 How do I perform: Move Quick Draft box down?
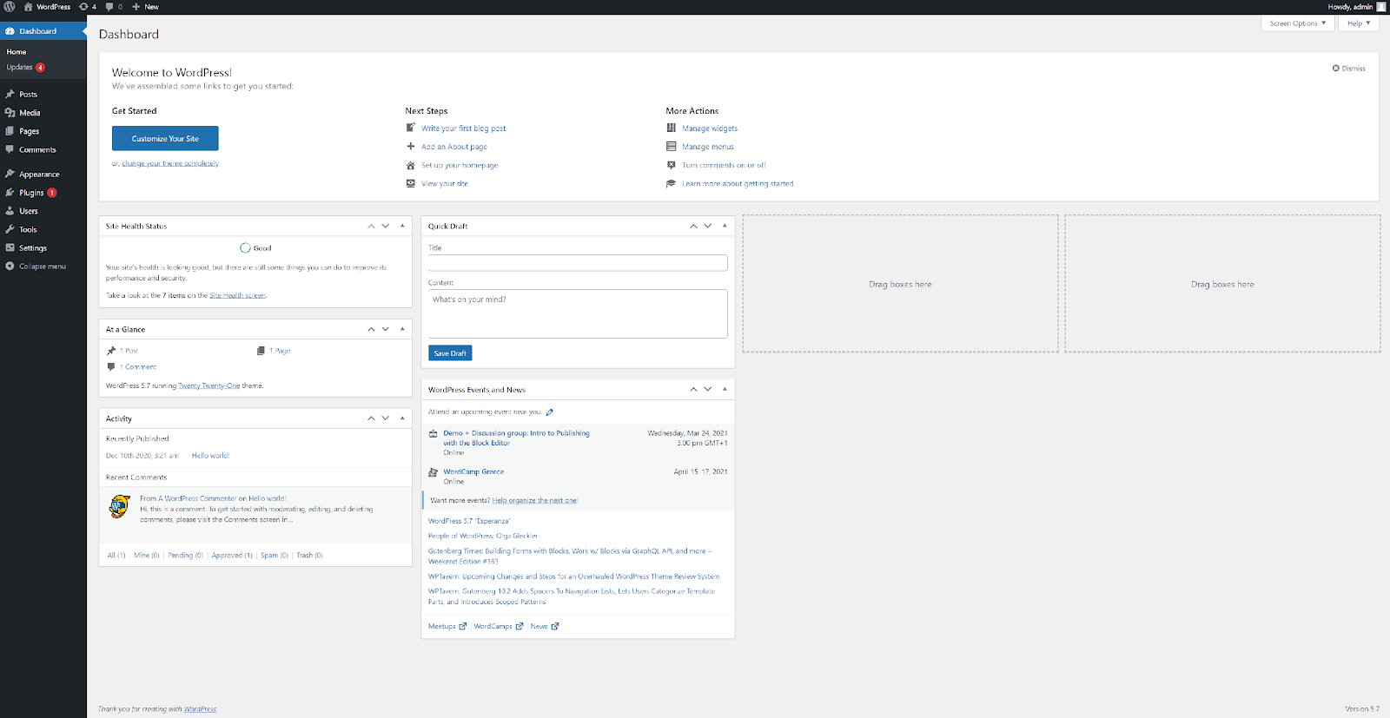click(x=708, y=226)
